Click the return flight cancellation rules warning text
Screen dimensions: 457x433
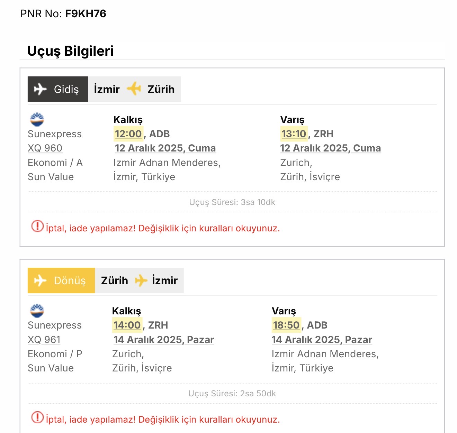pos(163,420)
